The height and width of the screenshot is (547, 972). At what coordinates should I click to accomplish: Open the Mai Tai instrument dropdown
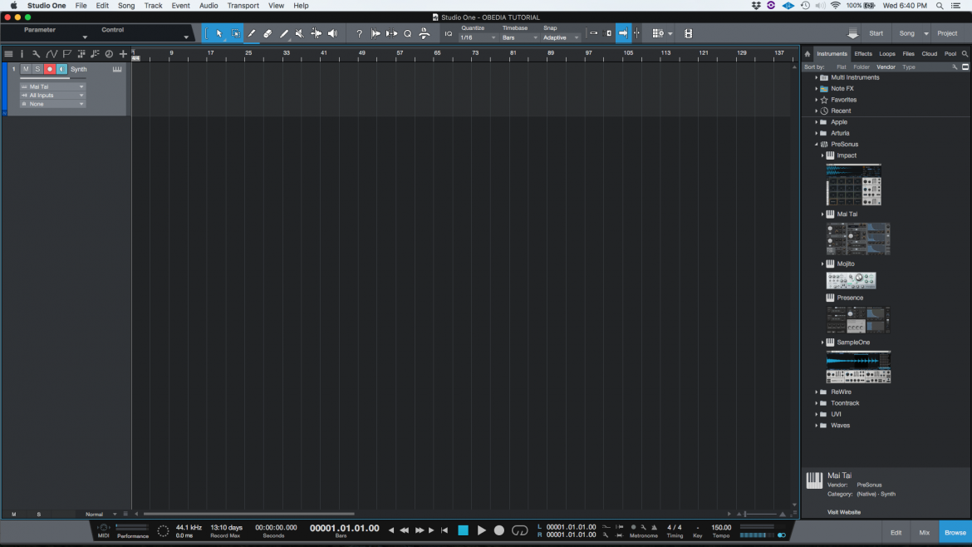[x=52, y=86]
